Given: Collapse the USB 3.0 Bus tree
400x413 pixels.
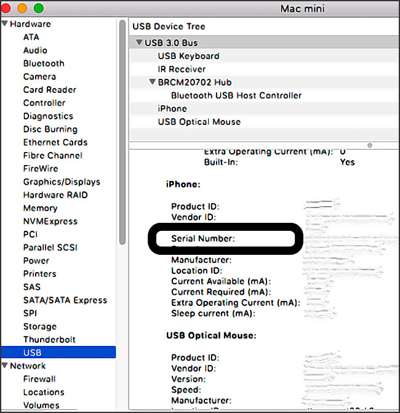Looking at the screenshot, I should (139, 42).
